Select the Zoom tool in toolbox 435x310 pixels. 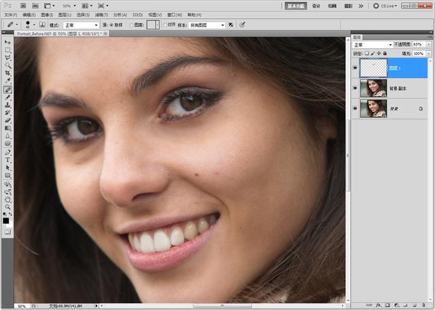point(7,207)
